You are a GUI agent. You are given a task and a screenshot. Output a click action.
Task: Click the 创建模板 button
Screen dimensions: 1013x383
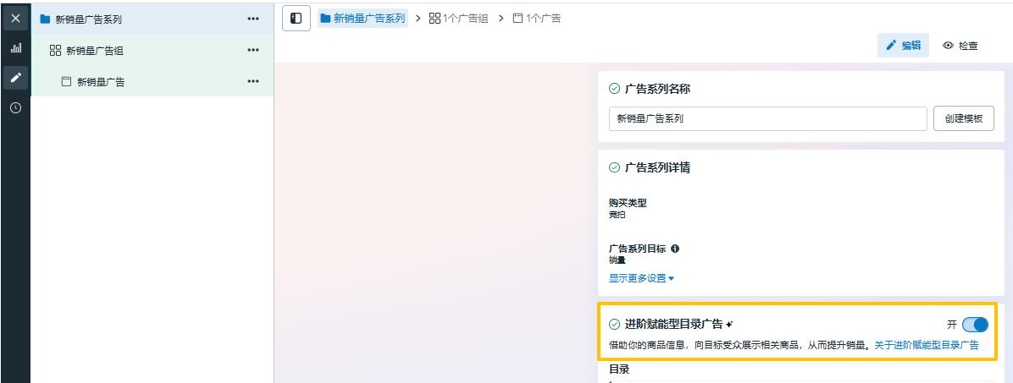point(963,119)
